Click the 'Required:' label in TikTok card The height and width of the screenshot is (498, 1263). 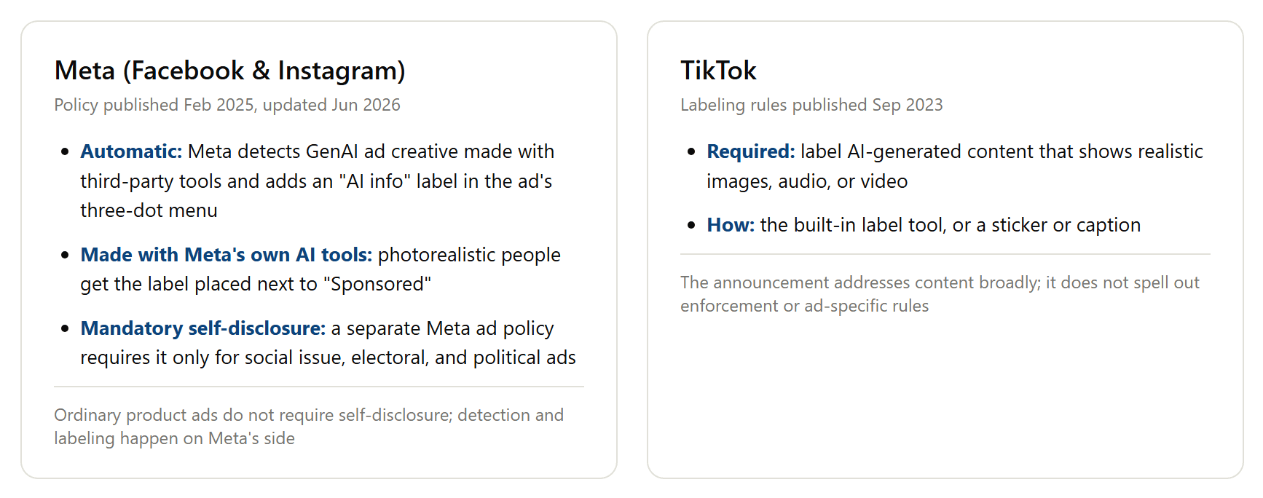(751, 151)
